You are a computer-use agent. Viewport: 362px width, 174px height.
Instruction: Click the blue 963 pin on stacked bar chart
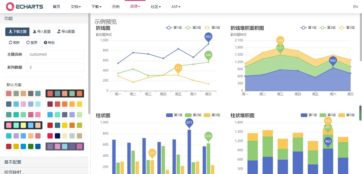(328, 142)
